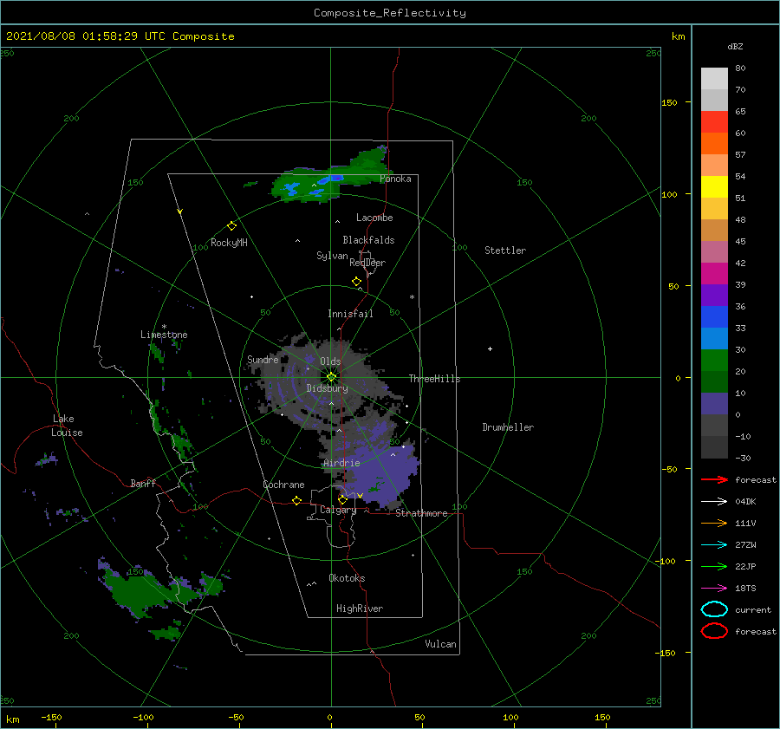Click the 65 dBZ red color swatch
Viewport: 780px width, 729px height.
tap(714, 121)
